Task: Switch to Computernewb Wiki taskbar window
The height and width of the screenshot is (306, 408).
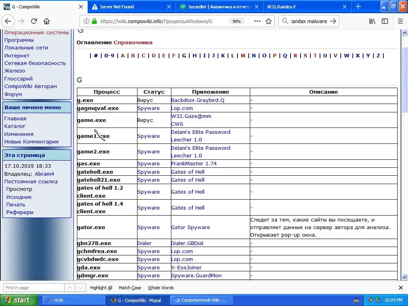Action: click(x=201, y=300)
